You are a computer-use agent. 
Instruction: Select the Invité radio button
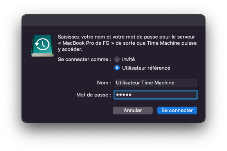click(x=117, y=59)
